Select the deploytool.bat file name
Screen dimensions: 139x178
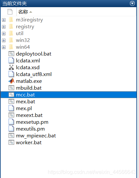tap(33, 54)
